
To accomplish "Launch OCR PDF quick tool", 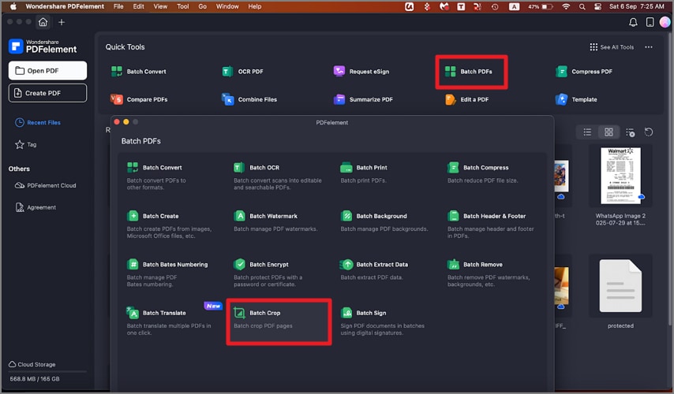I will (242, 72).
